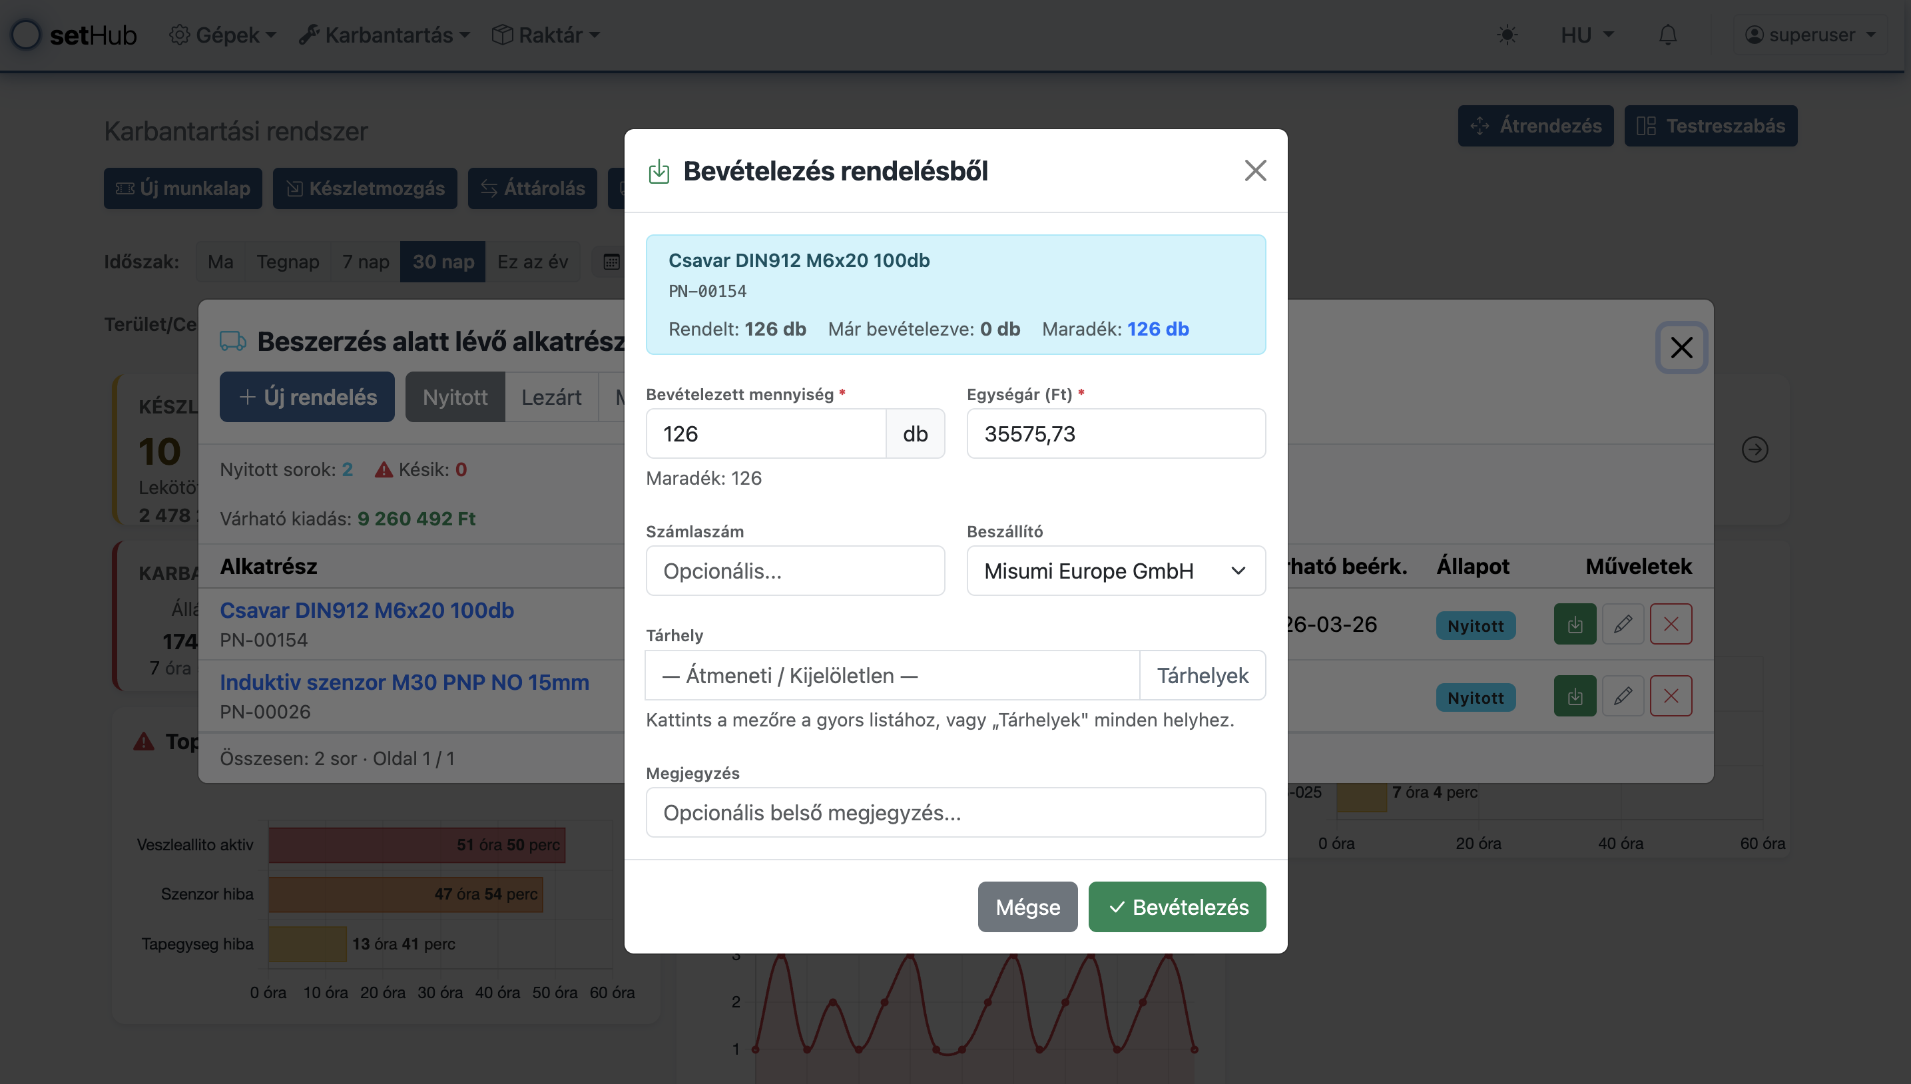Click into the Számlaszám input field
This screenshot has height=1084, width=1911.
(794, 571)
